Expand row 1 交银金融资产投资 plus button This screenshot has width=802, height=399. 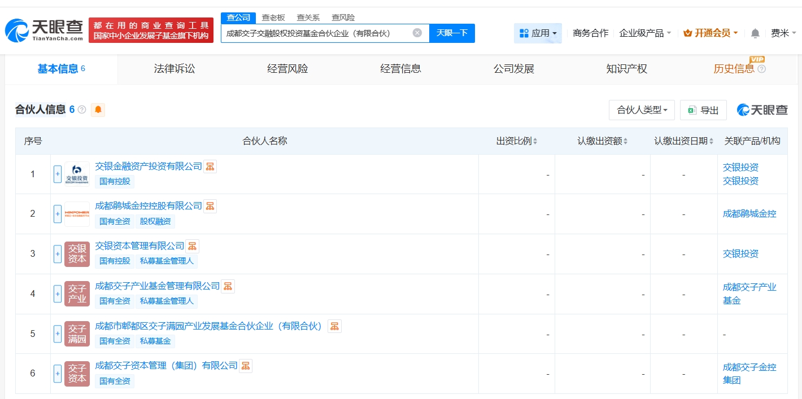(x=58, y=174)
